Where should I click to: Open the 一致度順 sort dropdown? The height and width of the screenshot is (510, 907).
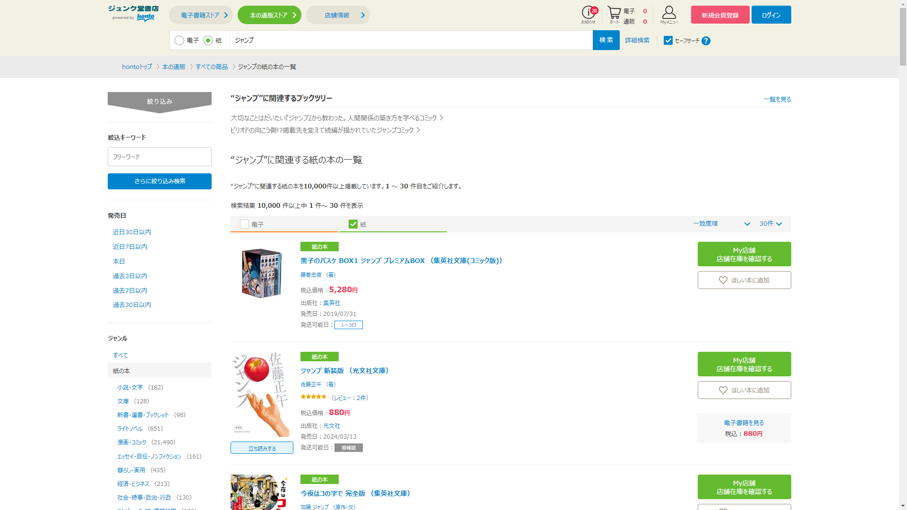pyautogui.click(x=721, y=224)
